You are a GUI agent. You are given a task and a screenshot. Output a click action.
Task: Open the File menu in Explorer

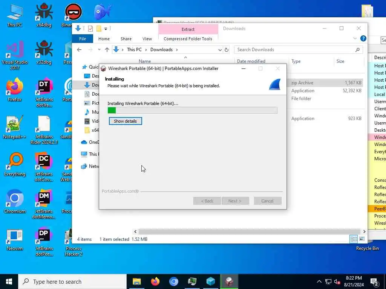pyautogui.click(x=83, y=39)
